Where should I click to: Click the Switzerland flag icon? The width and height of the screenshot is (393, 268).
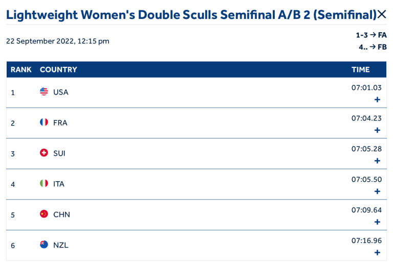pos(44,153)
